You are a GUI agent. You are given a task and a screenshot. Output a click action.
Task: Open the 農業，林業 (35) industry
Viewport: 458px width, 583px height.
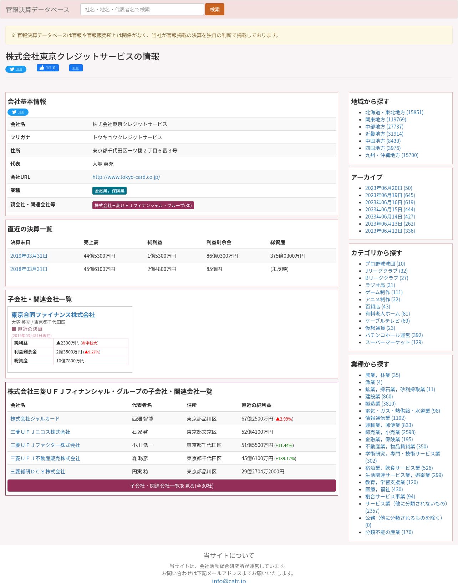click(382, 375)
